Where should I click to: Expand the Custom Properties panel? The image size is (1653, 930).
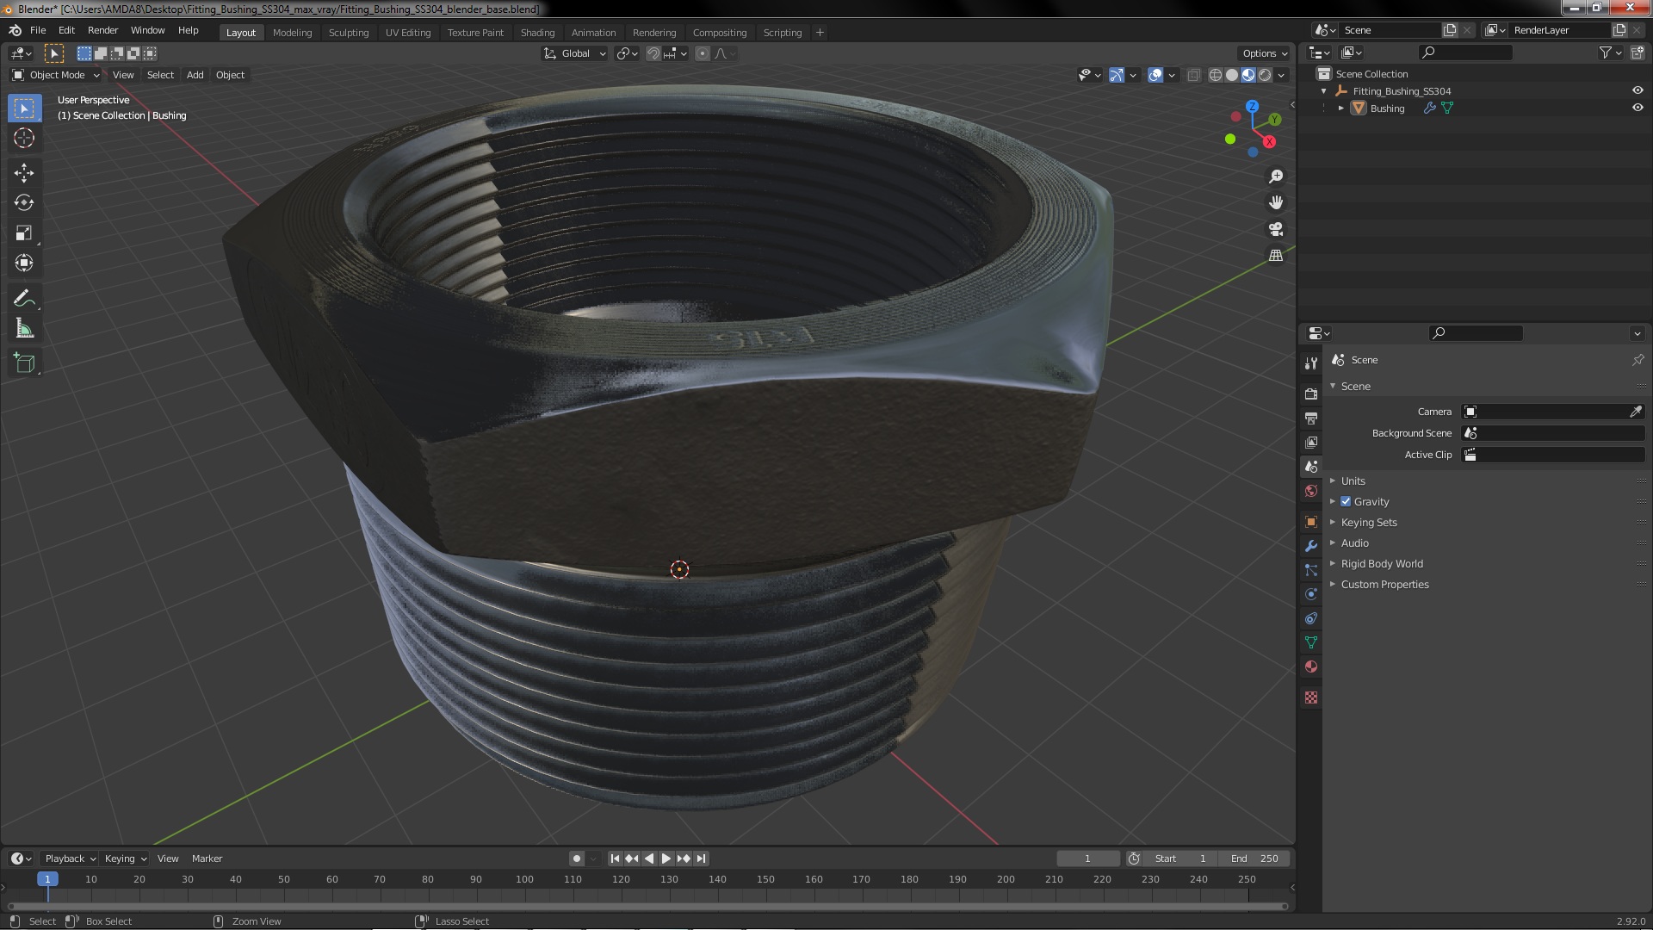pos(1384,585)
